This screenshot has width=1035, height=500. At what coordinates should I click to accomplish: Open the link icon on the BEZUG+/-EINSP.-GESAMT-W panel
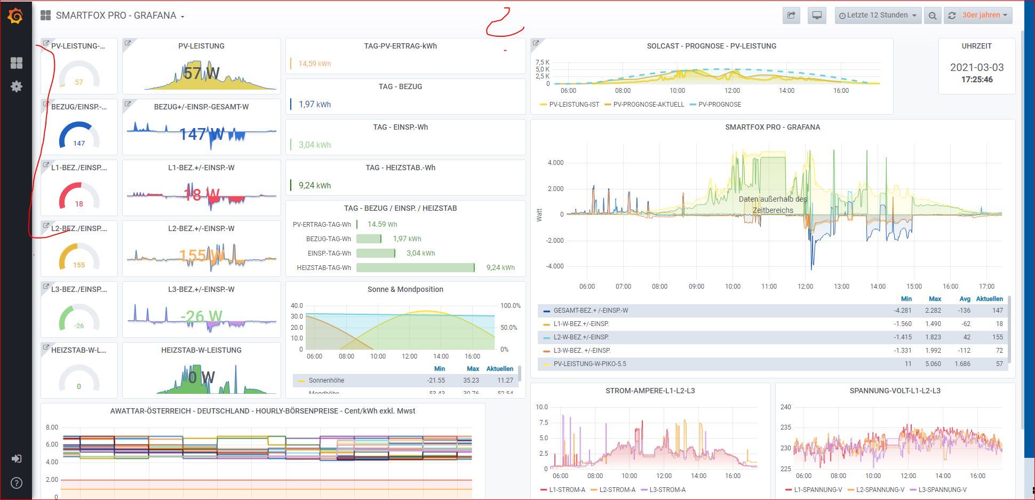click(x=128, y=104)
